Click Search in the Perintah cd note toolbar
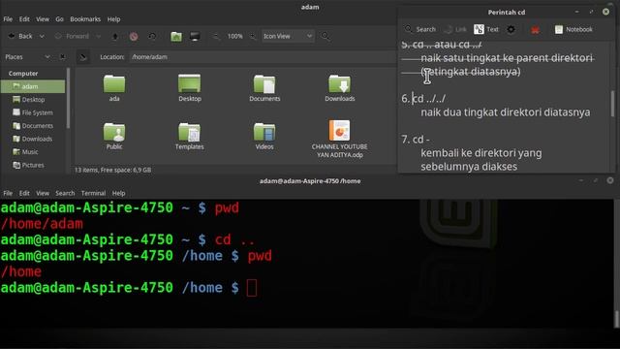 [419, 29]
